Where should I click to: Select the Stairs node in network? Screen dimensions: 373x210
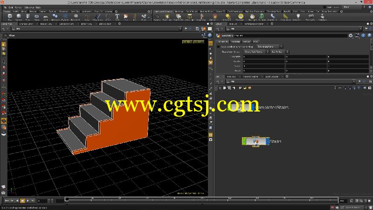tap(256, 141)
